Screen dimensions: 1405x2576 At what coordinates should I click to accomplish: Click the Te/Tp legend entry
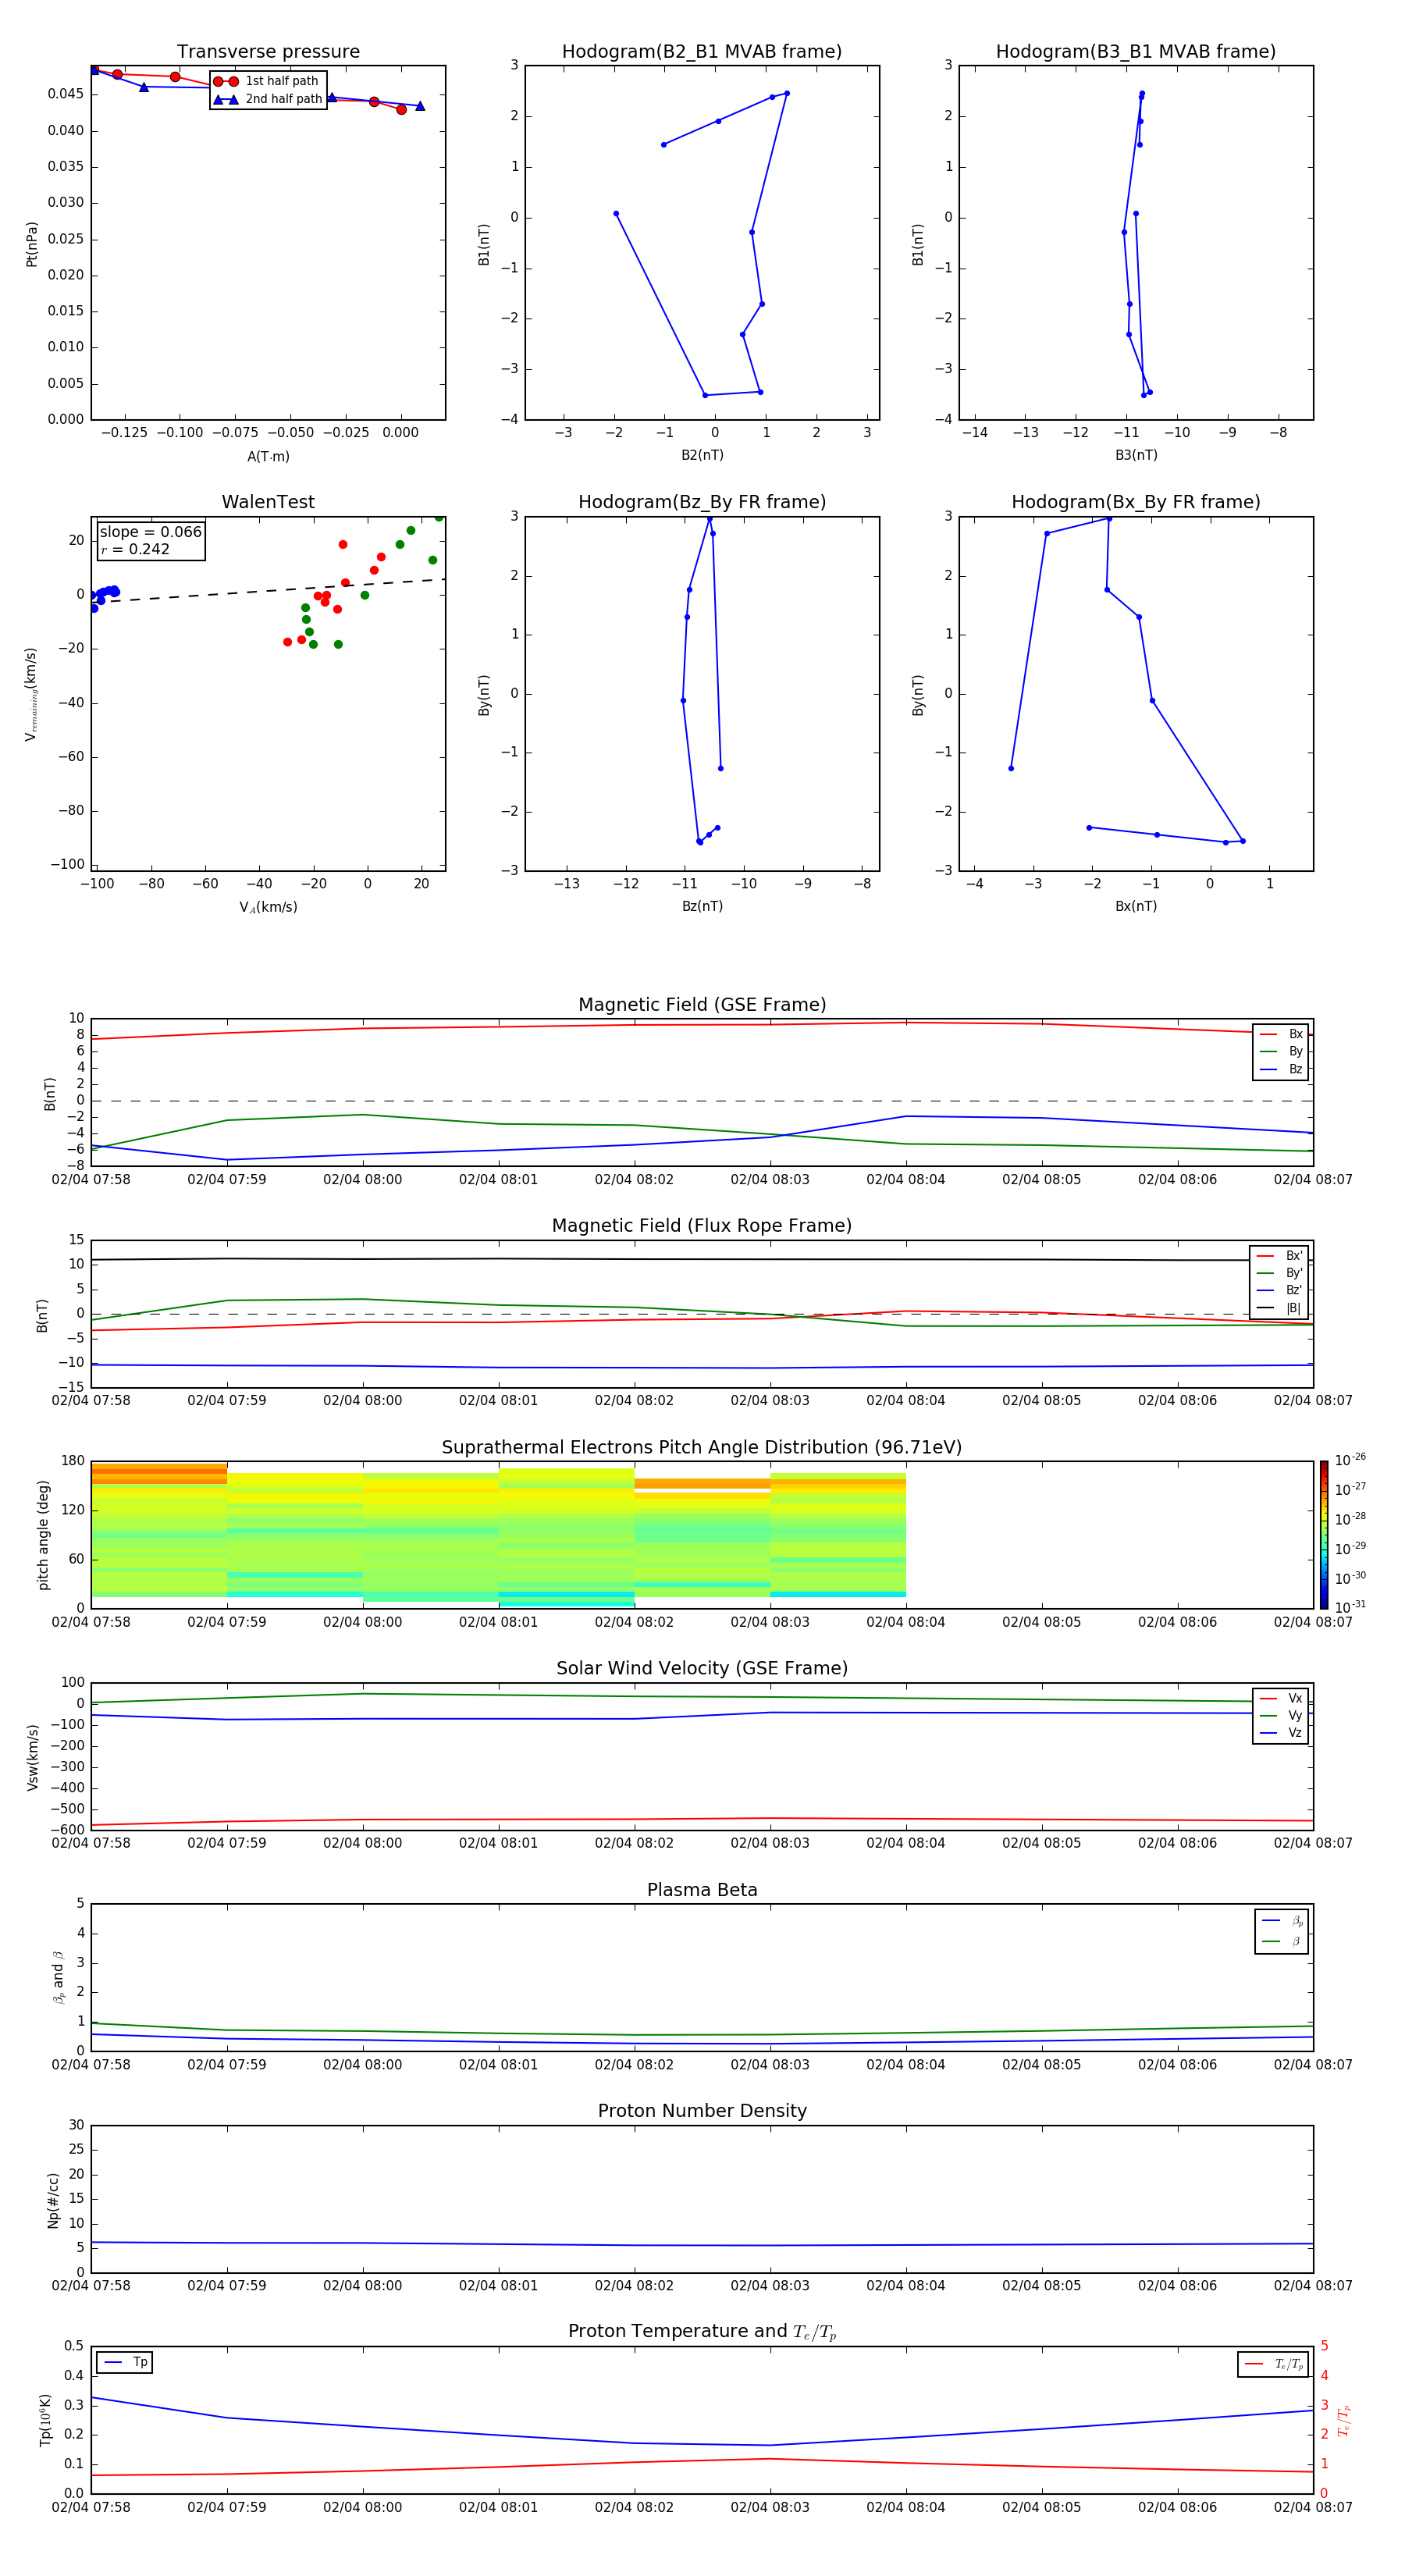(1274, 2364)
